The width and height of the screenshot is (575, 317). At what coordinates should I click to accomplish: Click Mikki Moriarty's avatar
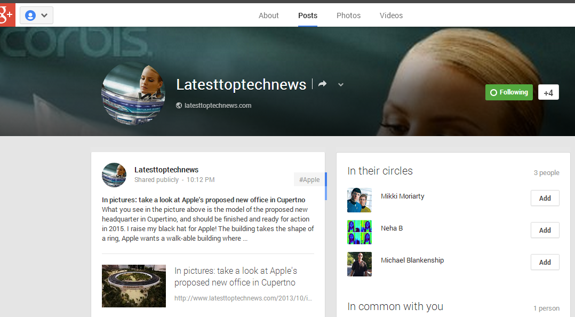360,200
